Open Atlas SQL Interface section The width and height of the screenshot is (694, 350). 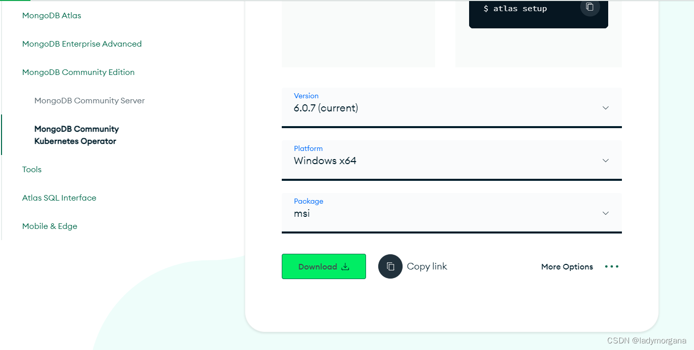pyautogui.click(x=59, y=198)
